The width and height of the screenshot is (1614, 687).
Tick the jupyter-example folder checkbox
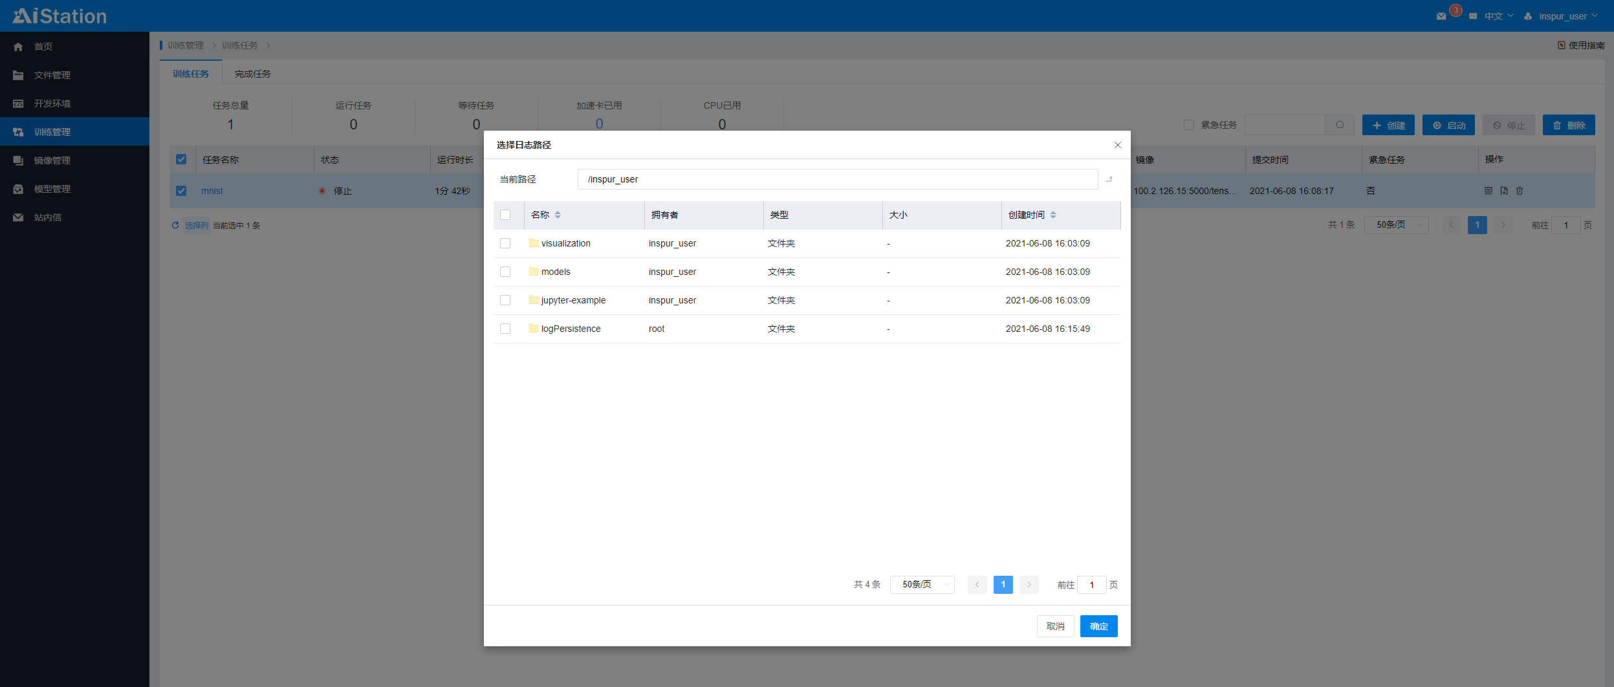(x=505, y=300)
